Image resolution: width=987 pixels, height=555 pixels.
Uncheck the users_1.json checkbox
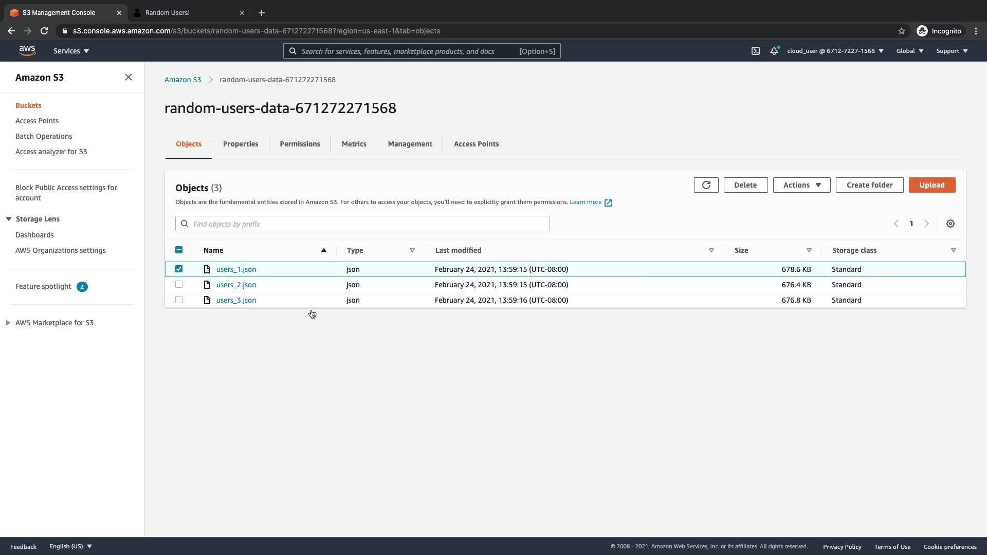point(179,269)
